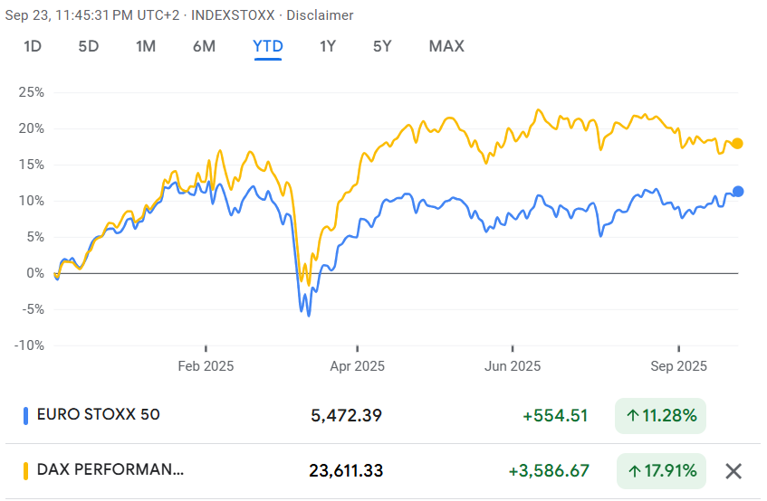Select the 1D time range tab

point(33,46)
